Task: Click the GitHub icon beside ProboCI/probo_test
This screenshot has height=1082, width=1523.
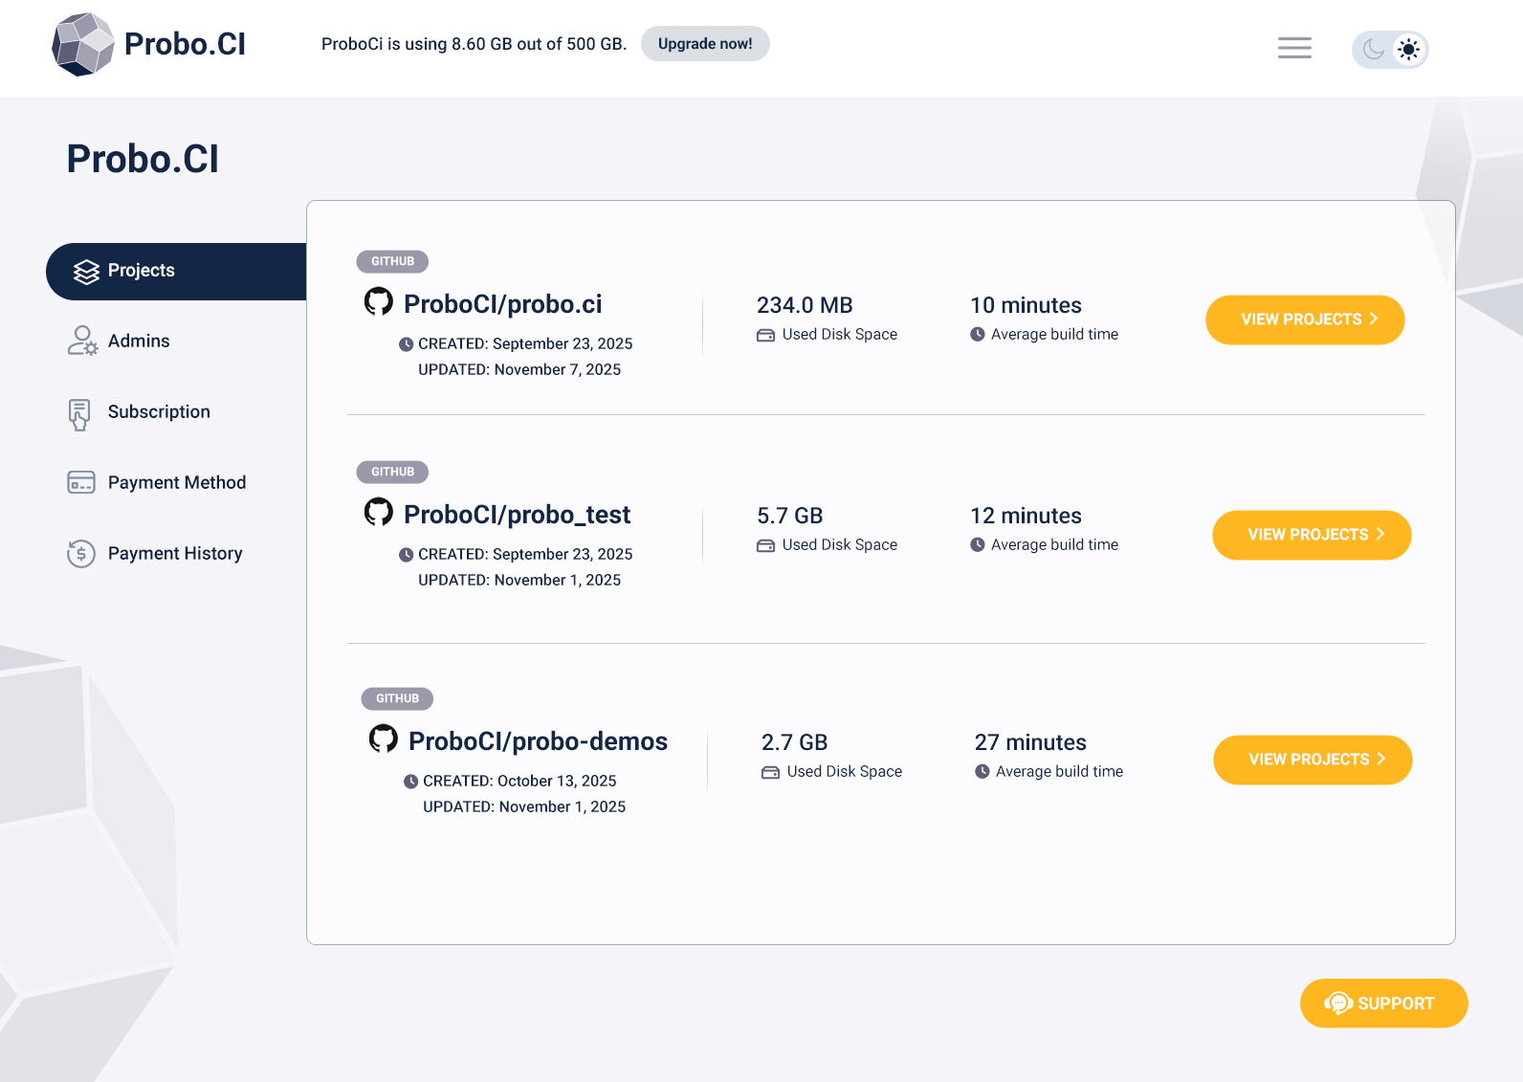Action: pyautogui.click(x=379, y=512)
